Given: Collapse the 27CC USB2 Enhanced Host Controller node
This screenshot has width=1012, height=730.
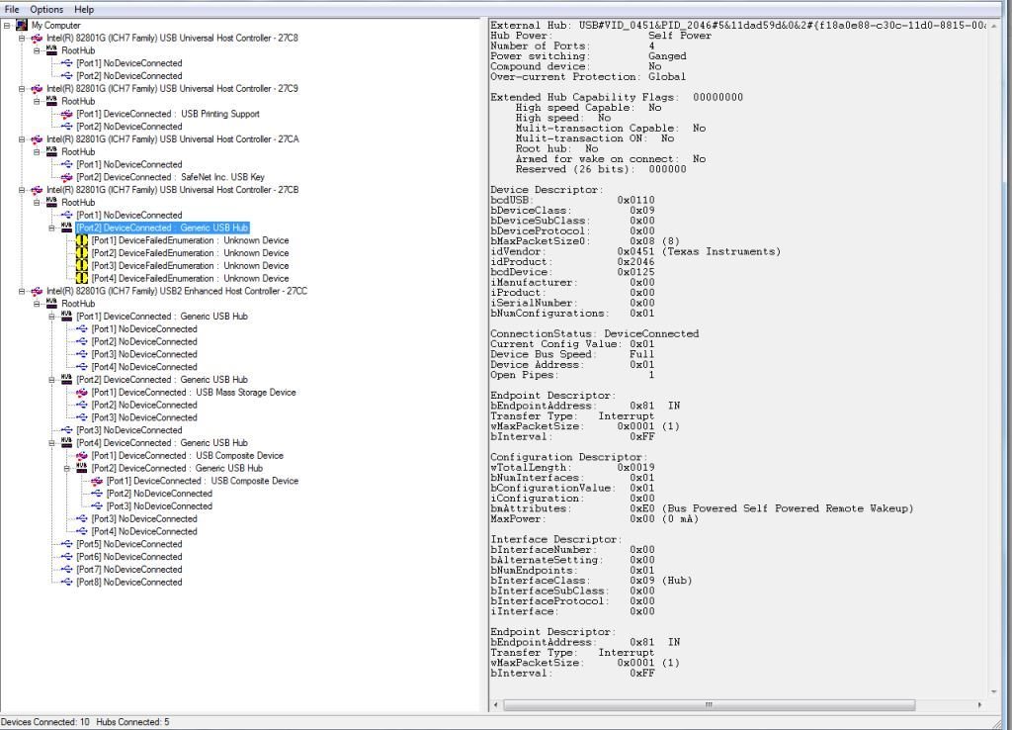Looking at the screenshot, I should pyautogui.click(x=22, y=292).
